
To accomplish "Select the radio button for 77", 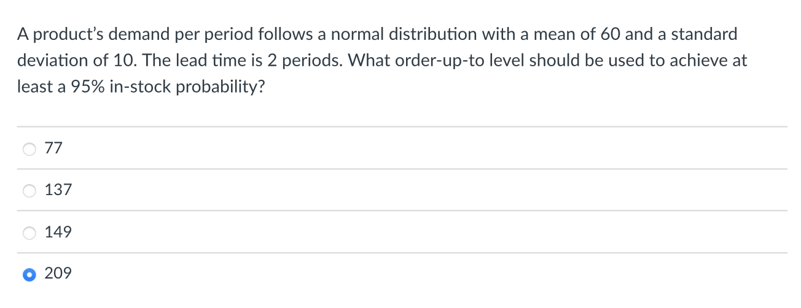I will tap(29, 148).
